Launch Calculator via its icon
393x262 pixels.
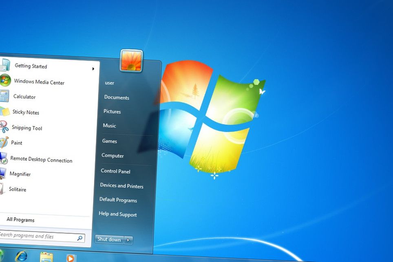[x=4, y=96]
